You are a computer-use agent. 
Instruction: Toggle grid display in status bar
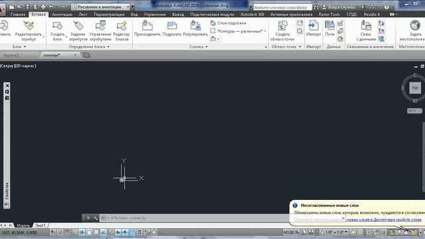click(x=67, y=232)
